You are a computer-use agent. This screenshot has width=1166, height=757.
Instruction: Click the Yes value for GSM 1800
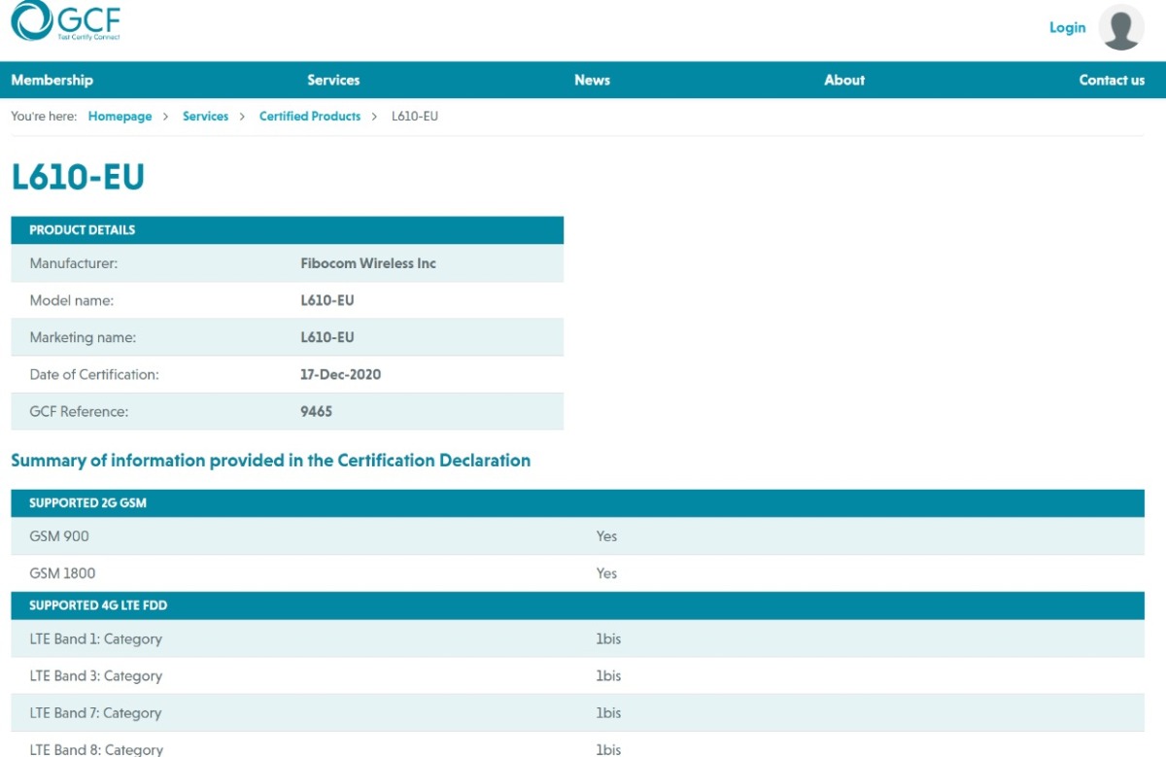point(606,573)
